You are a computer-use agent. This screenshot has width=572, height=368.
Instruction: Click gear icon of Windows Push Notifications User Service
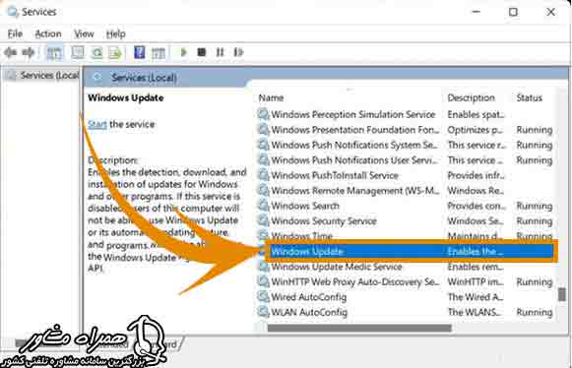tap(264, 160)
